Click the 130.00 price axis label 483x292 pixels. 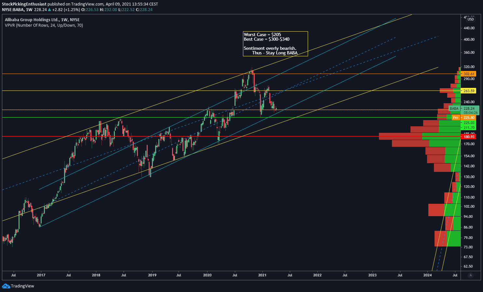click(x=469, y=177)
